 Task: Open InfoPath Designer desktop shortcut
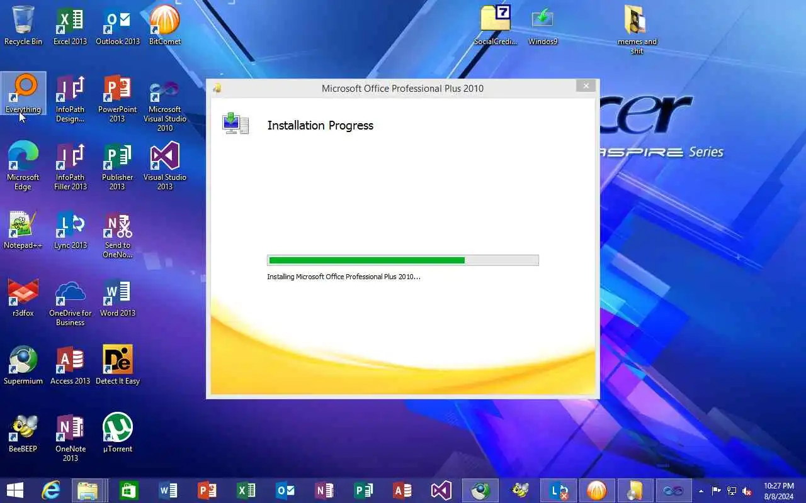pyautogui.click(x=70, y=99)
